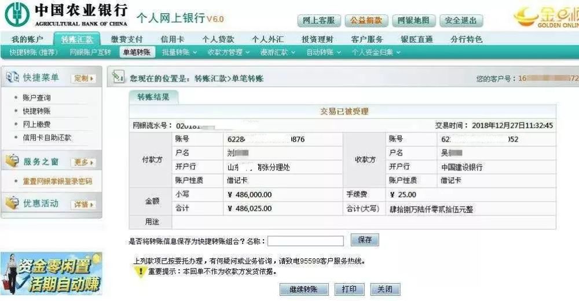
Task: Click the 肆拾捌万陆仟零贰拾伍元整 text
Action: [431, 209]
